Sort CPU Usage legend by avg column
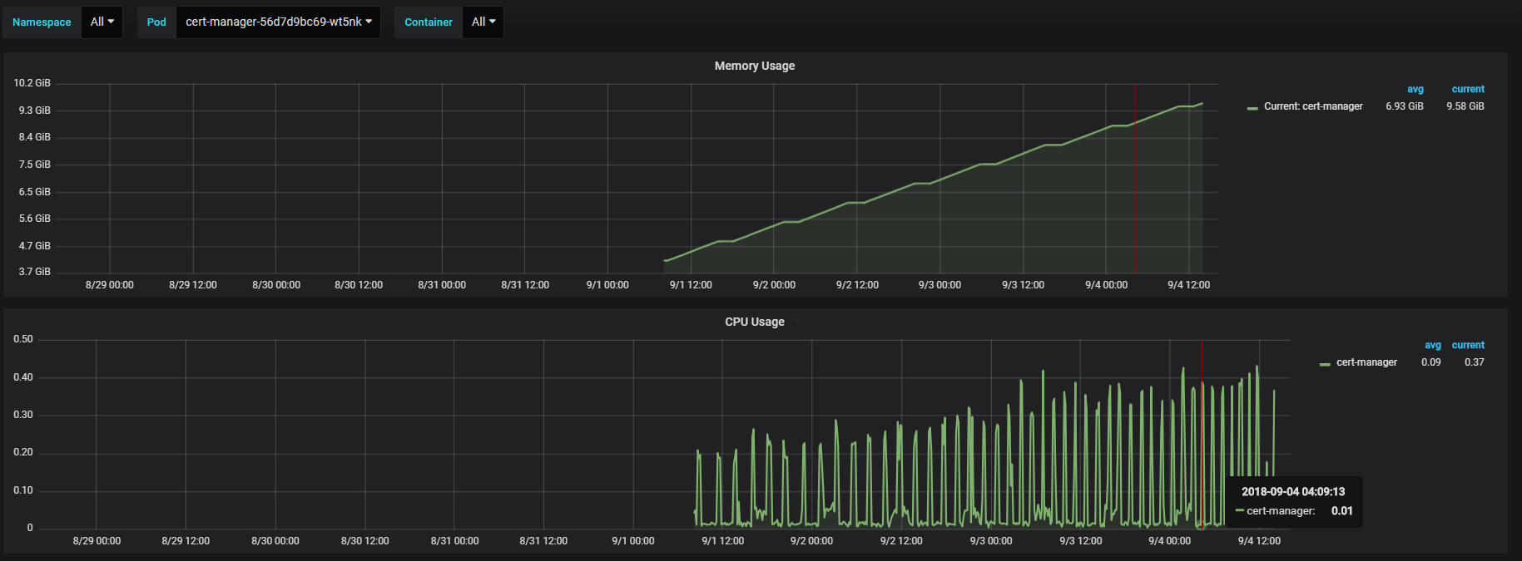The height and width of the screenshot is (561, 1522). point(1432,345)
